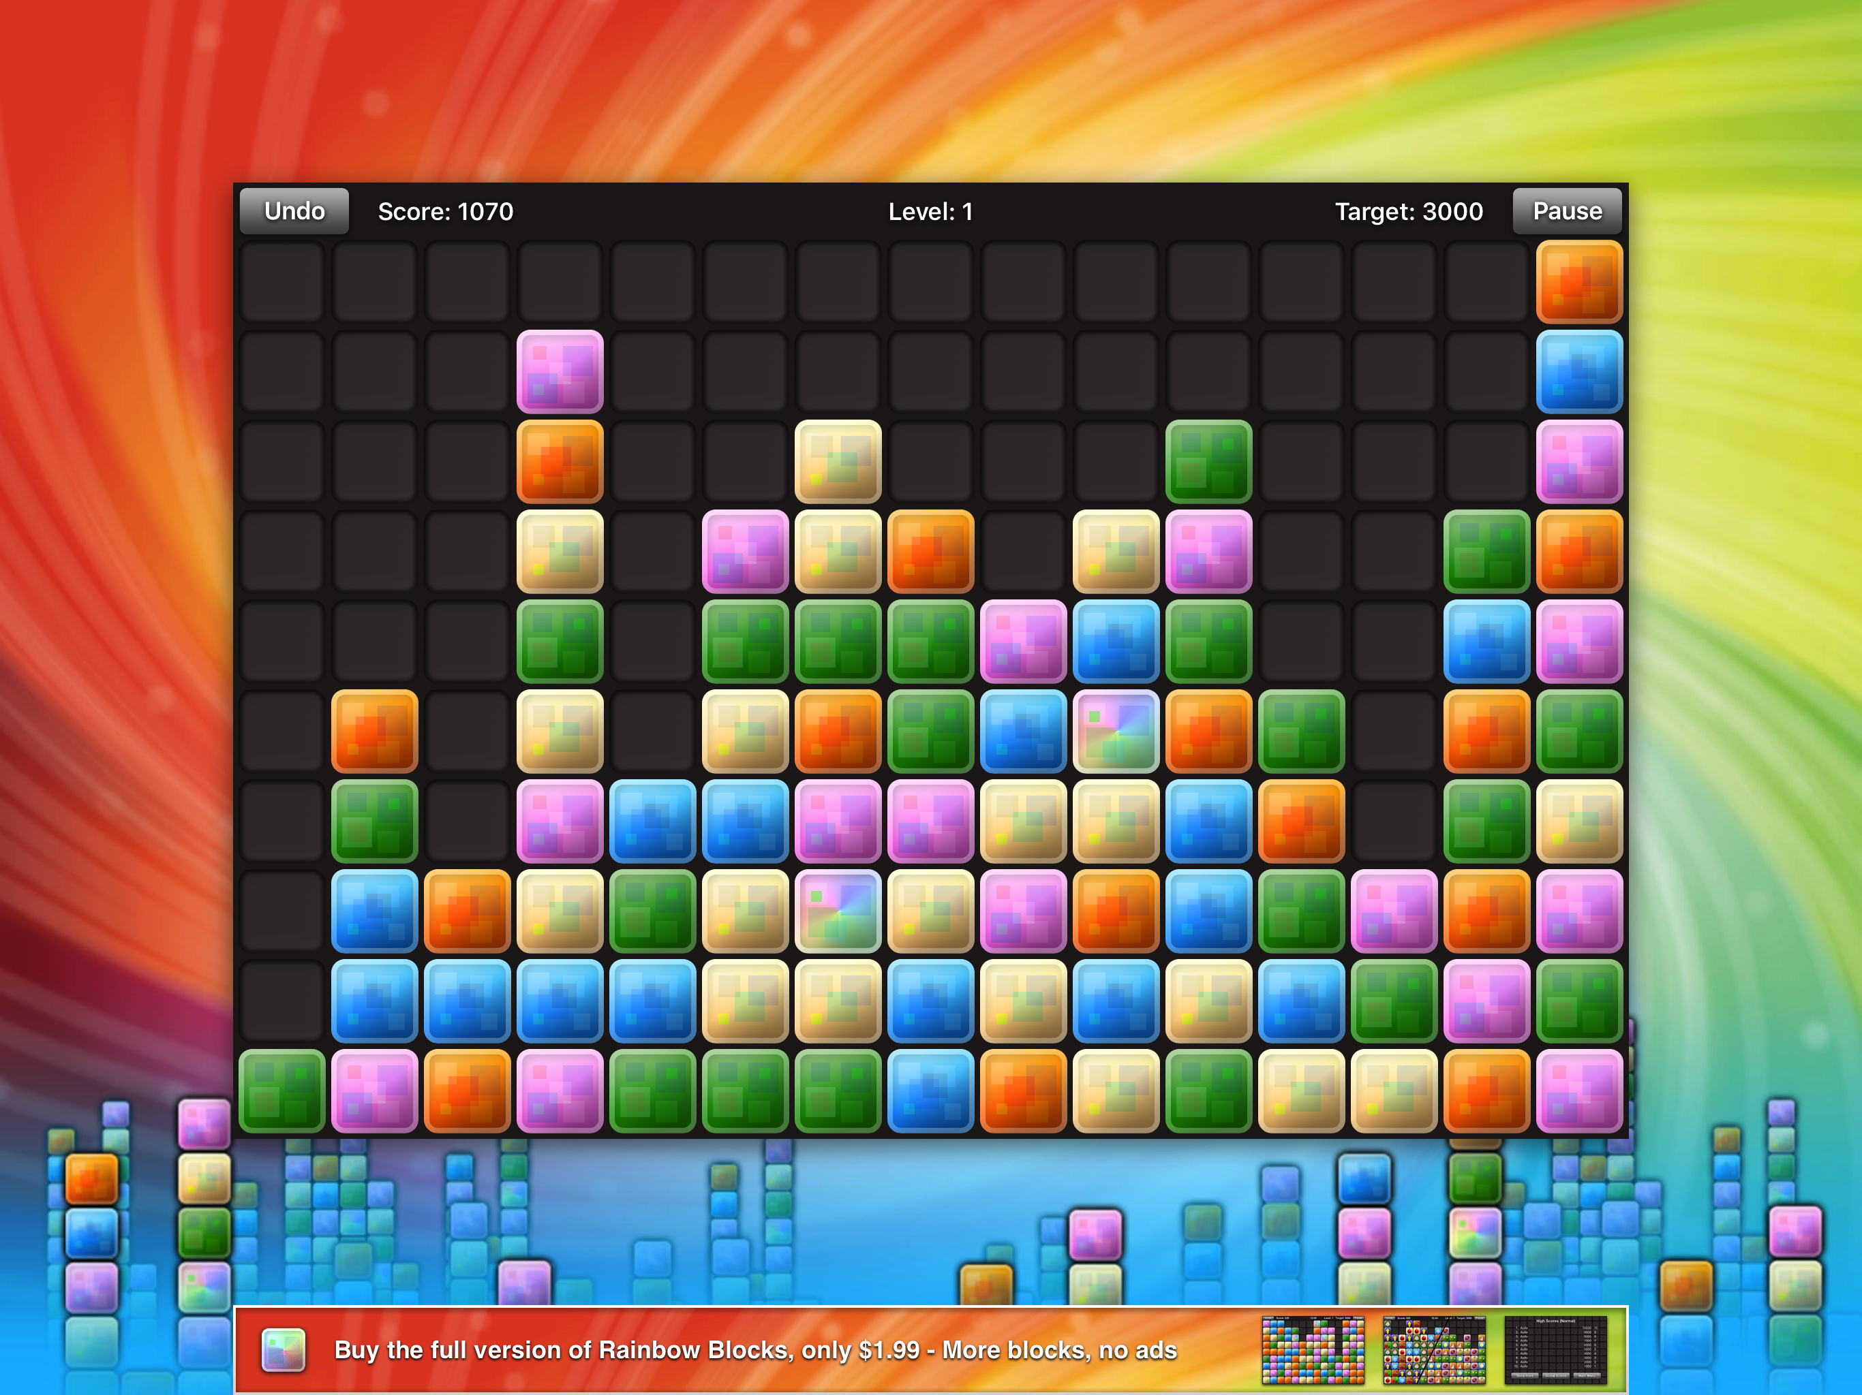Tap the green block topping the second-last column
The height and width of the screenshot is (1395, 1862).
pyautogui.click(x=1486, y=551)
